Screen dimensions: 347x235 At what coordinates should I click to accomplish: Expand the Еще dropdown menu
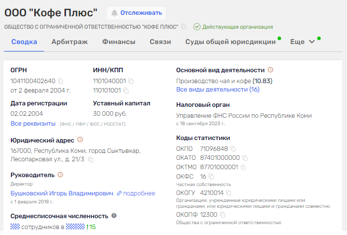coord(302,42)
